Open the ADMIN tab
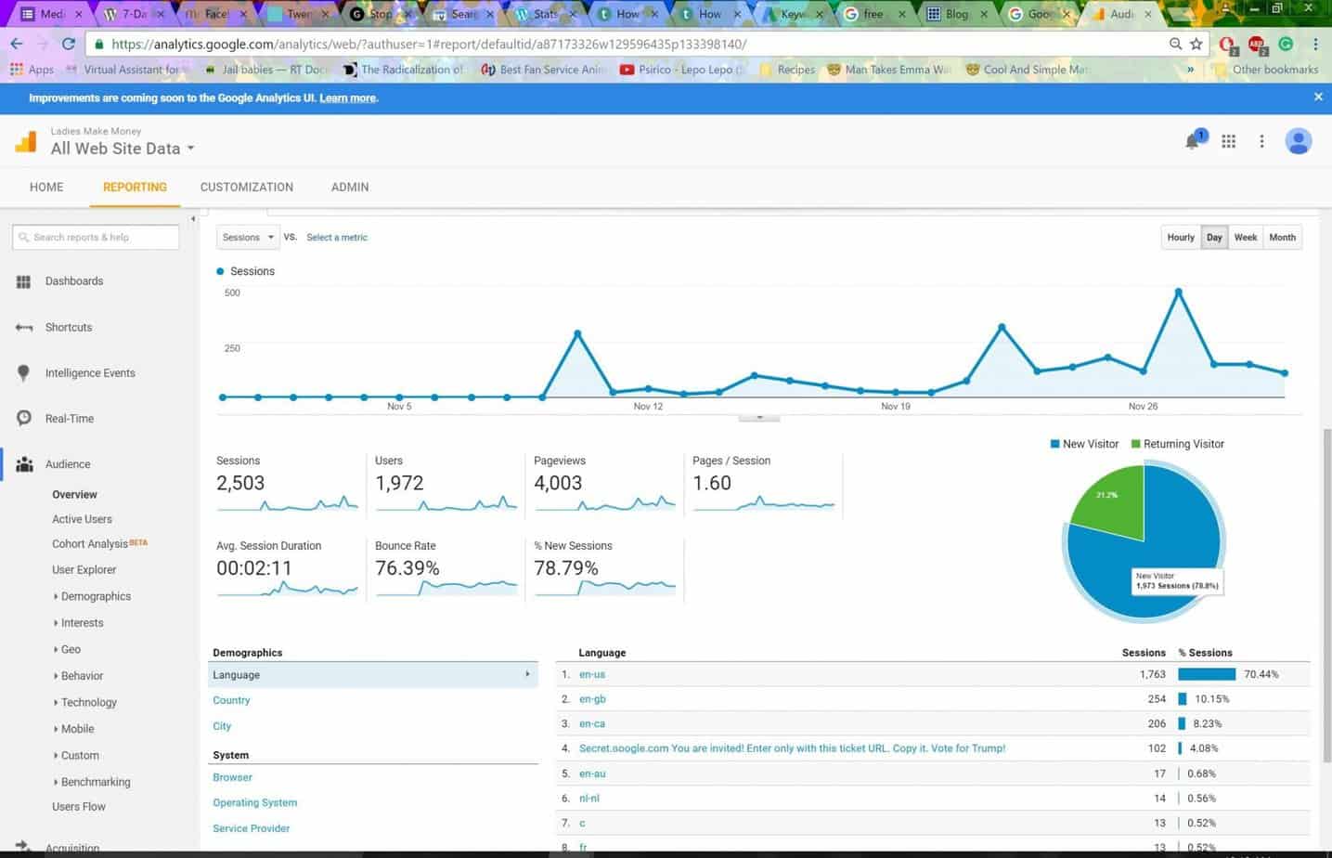The height and width of the screenshot is (858, 1332). (350, 187)
